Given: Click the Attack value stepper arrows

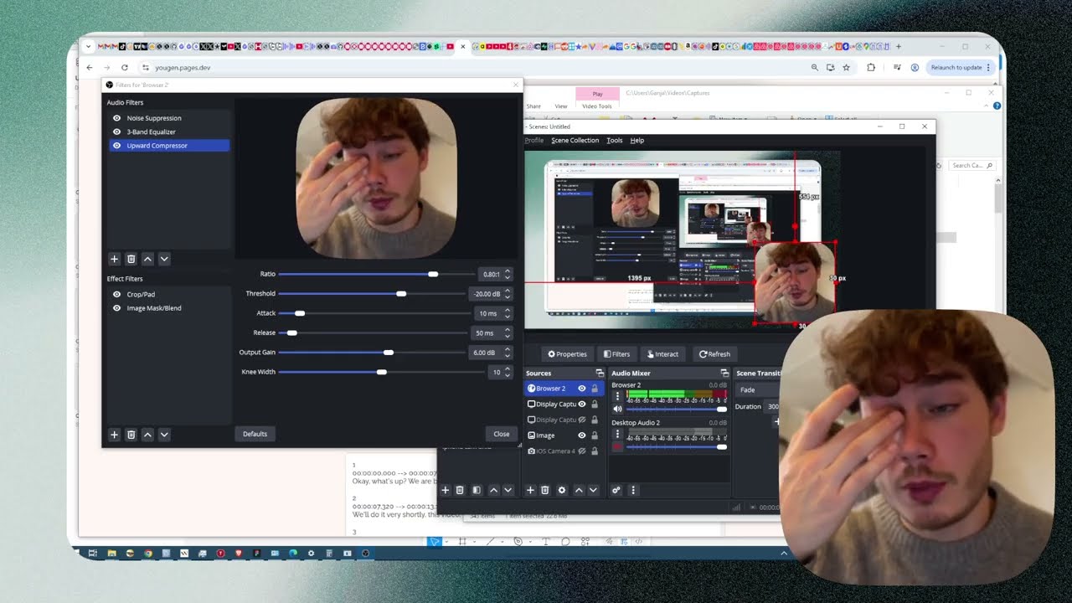Looking at the screenshot, I should click(x=508, y=313).
